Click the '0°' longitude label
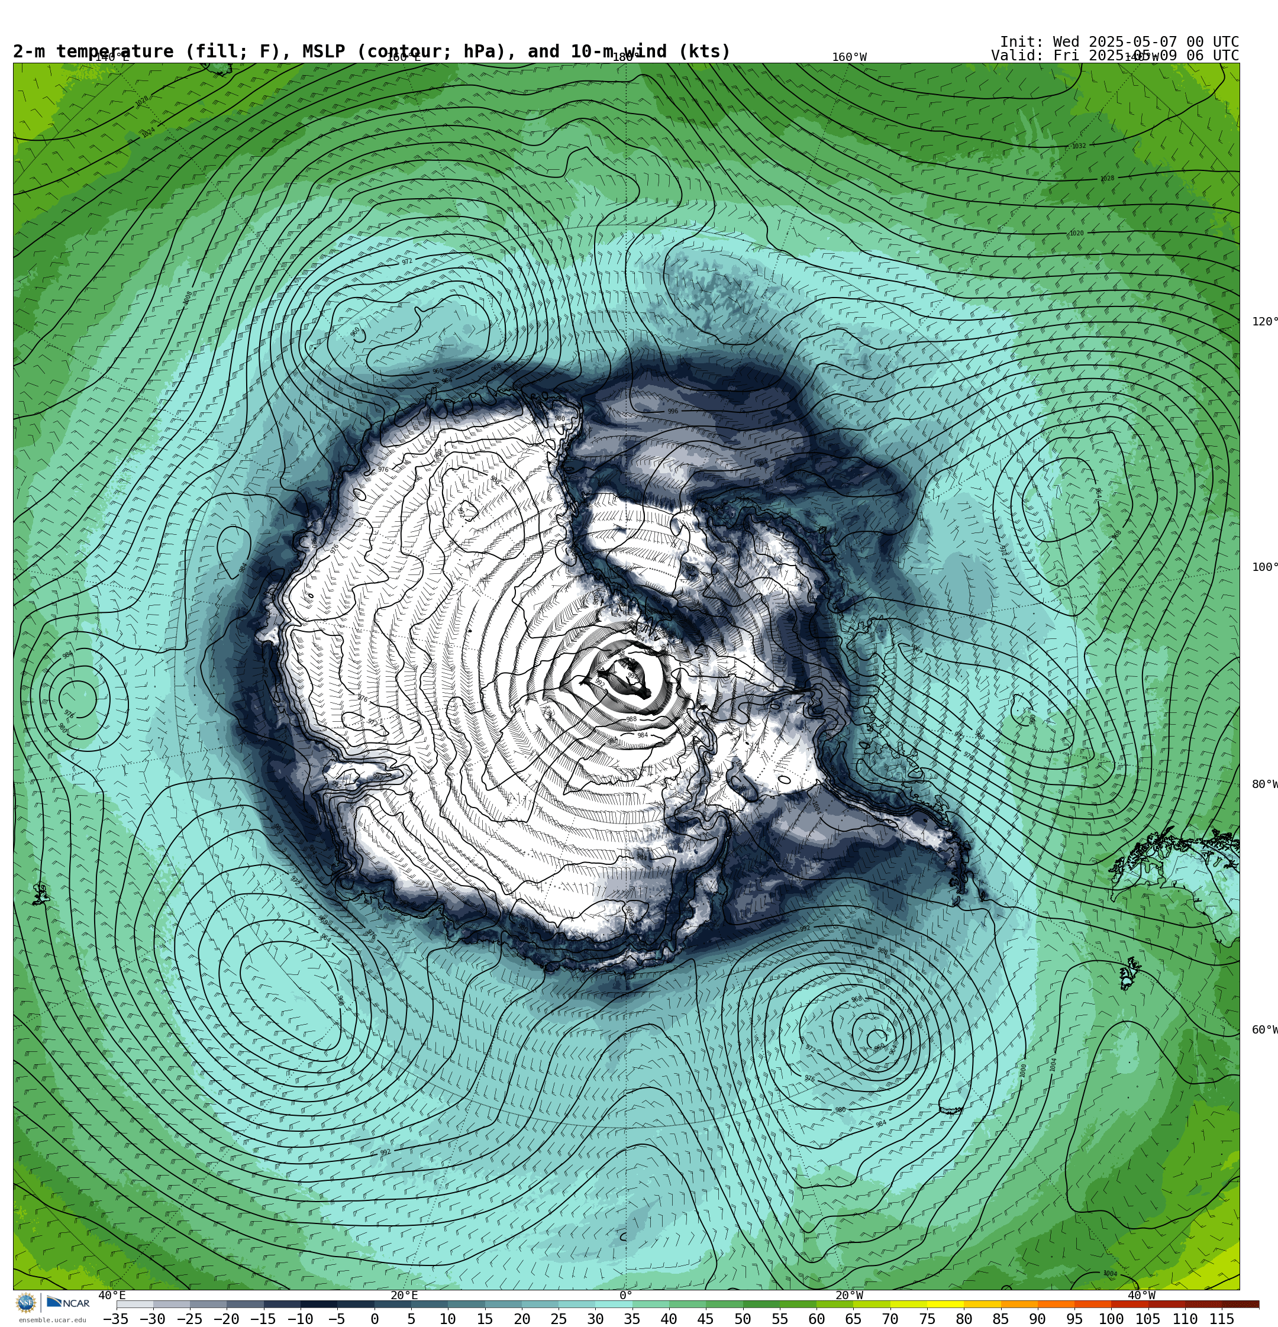 point(626,1295)
